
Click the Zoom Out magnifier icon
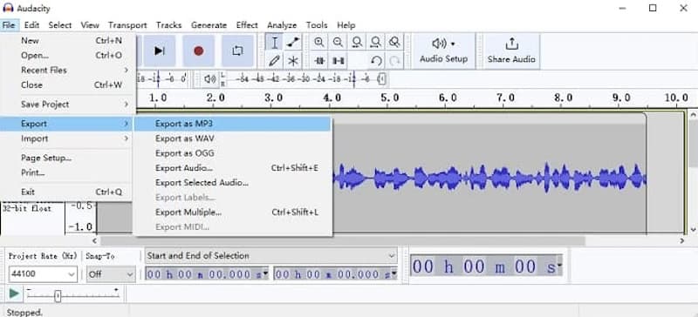[338, 42]
